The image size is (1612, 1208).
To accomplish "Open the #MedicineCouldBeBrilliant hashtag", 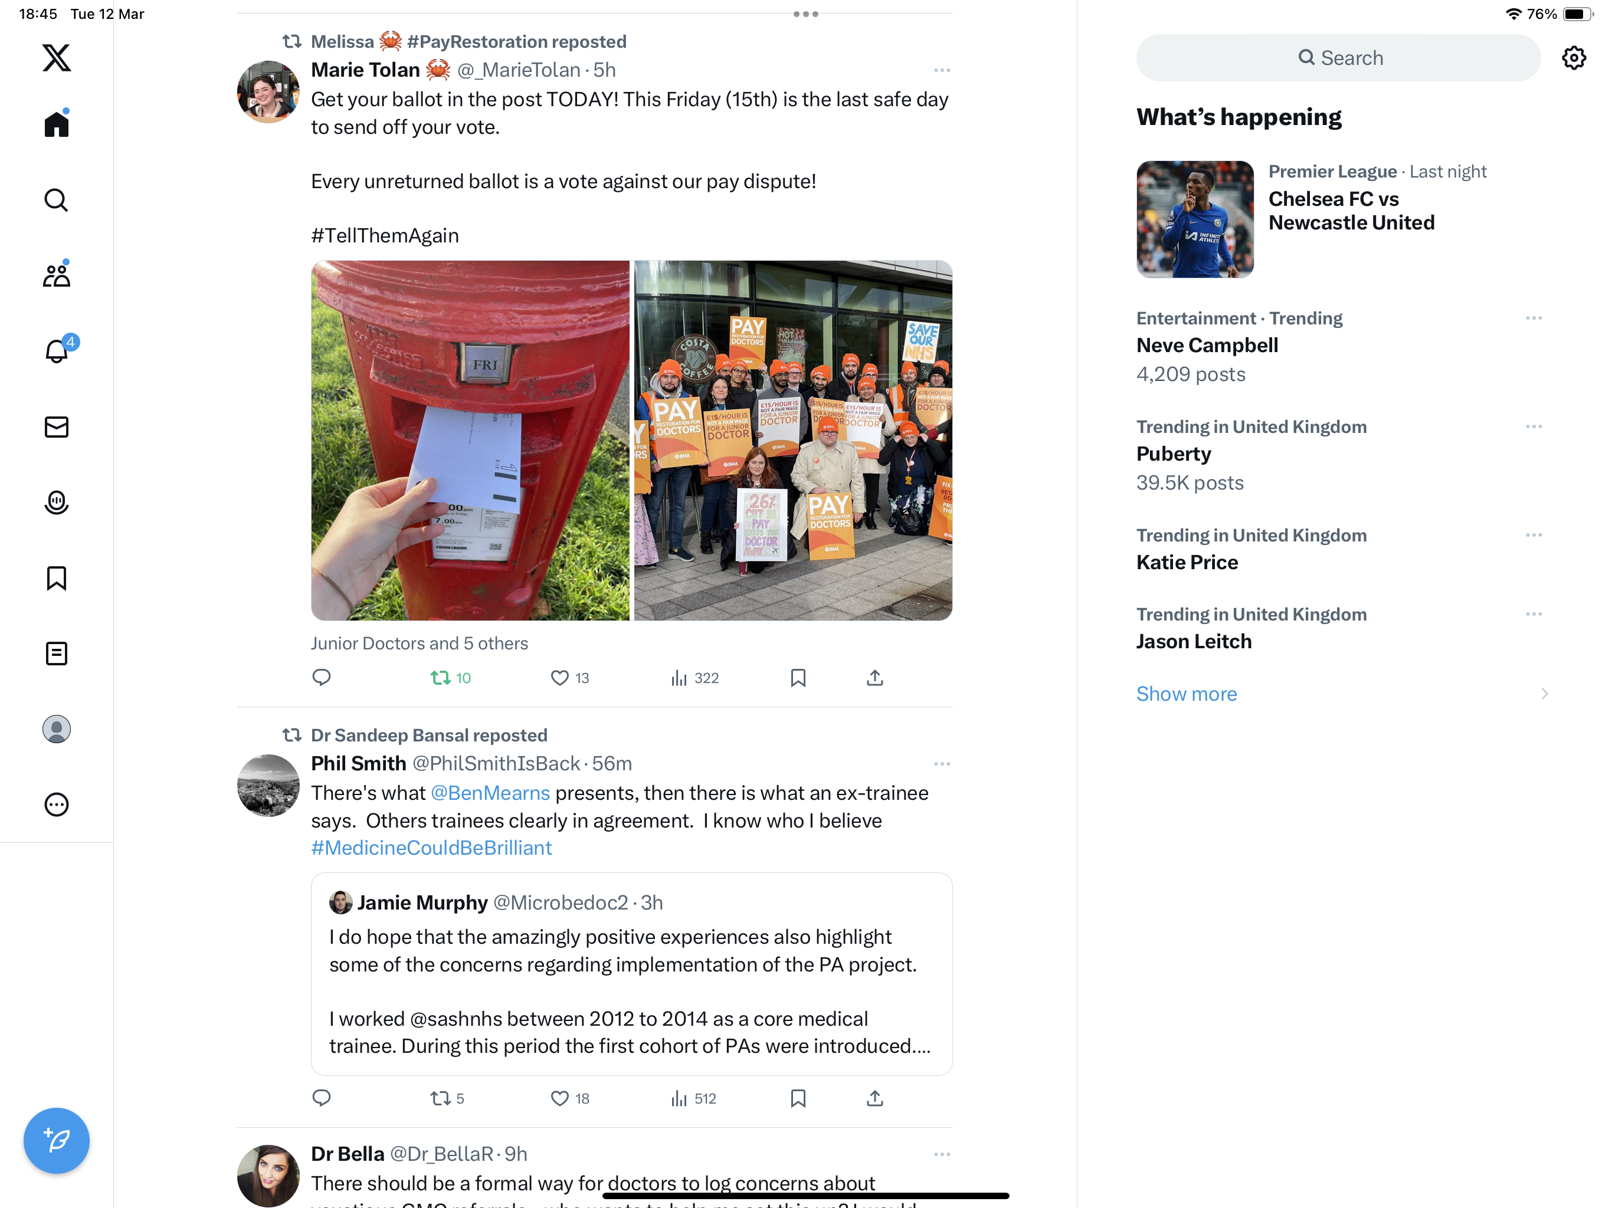I will (x=431, y=848).
